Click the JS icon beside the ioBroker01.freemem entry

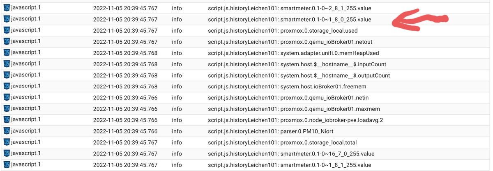click(x=7, y=86)
